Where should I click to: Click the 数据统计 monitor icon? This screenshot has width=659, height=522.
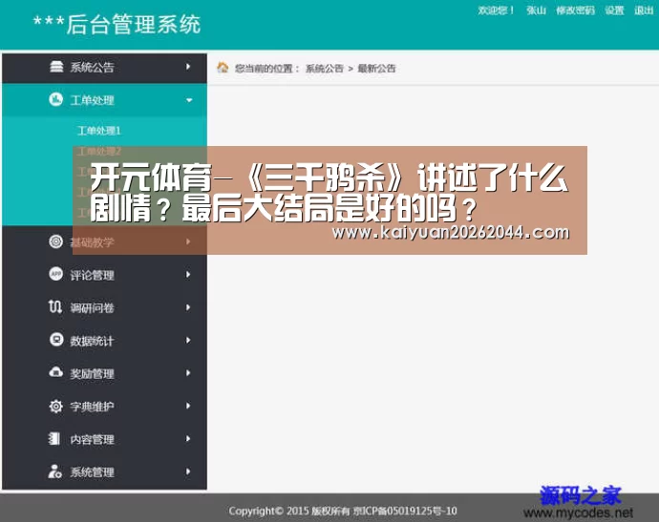(56, 340)
